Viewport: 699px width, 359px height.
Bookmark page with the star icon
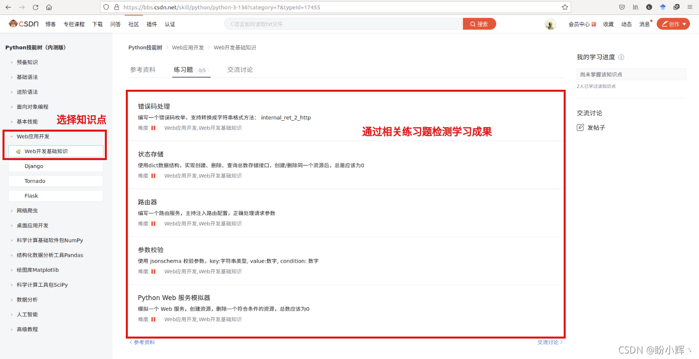tap(565, 7)
